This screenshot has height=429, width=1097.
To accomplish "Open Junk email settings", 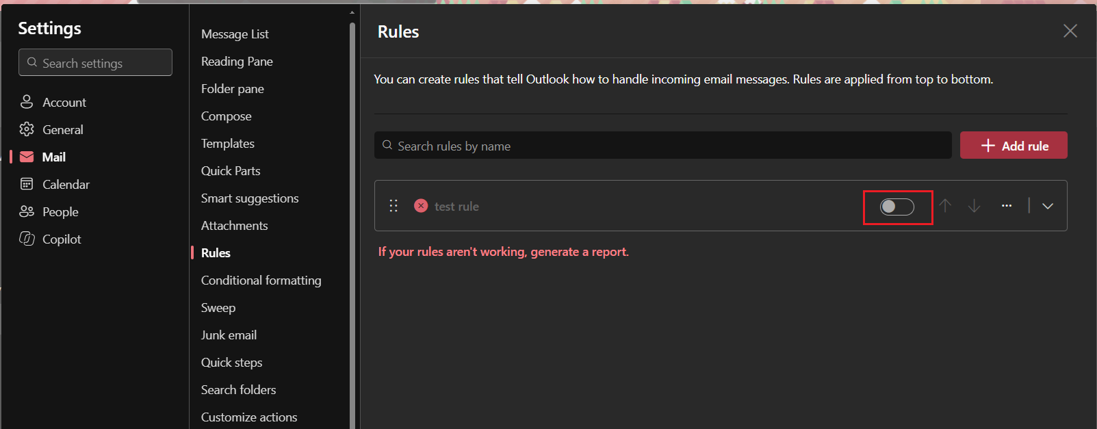I will click(229, 335).
